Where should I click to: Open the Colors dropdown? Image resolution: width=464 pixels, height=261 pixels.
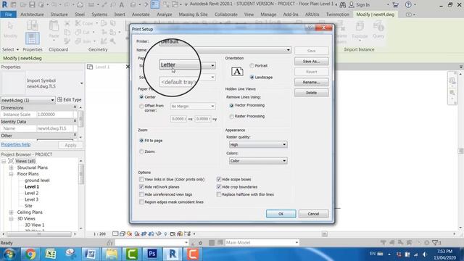coord(258,161)
